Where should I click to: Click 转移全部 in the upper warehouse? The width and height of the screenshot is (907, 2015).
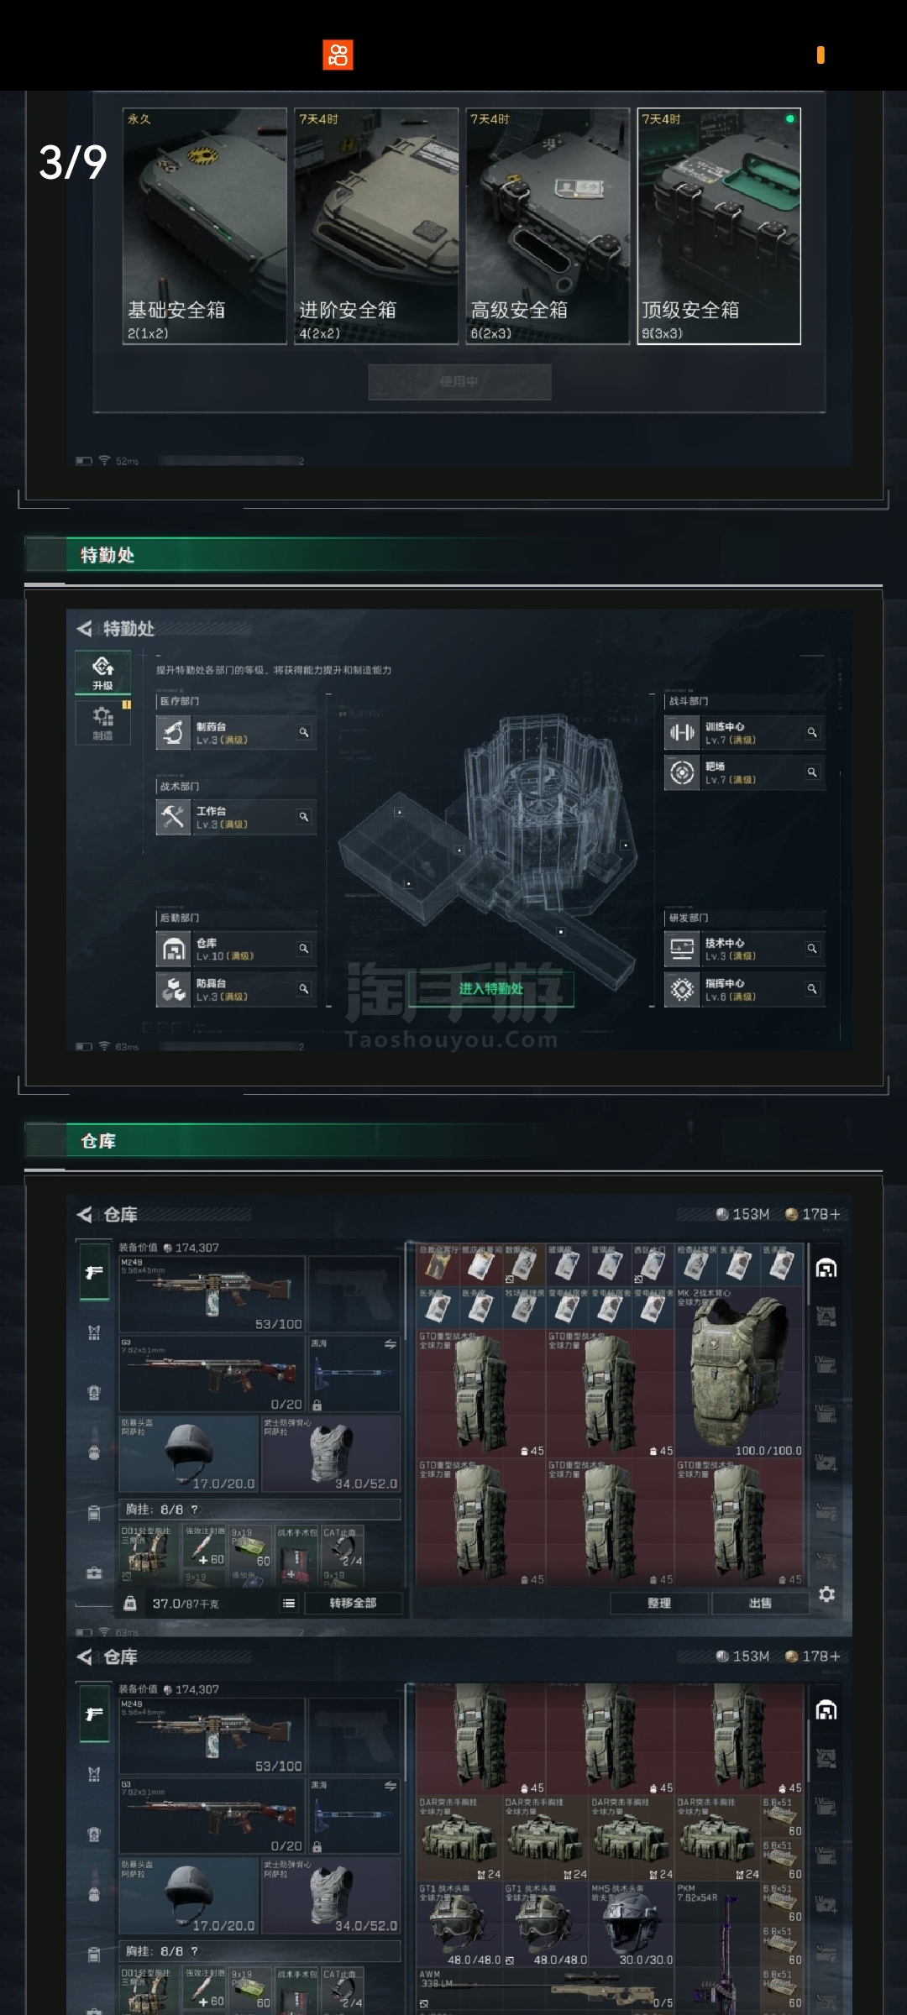(353, 1603)
